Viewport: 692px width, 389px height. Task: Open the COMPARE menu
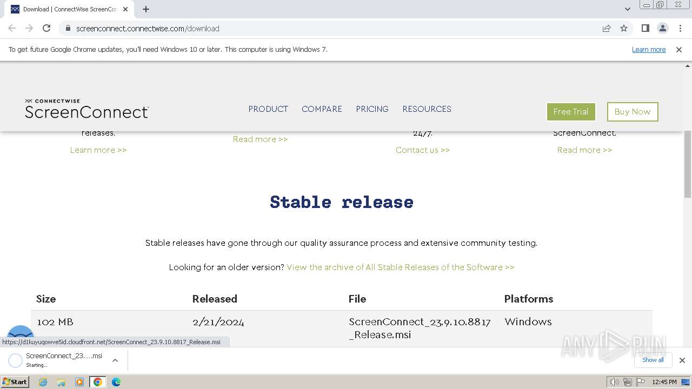[x=322, y=109]
